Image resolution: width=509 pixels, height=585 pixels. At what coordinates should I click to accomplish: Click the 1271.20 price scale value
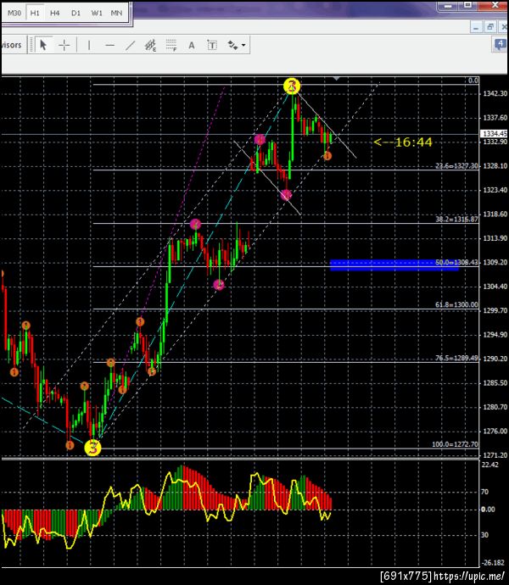pos(495,455)
